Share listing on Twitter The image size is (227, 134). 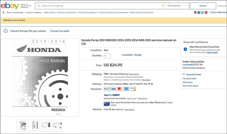(202, 13)
